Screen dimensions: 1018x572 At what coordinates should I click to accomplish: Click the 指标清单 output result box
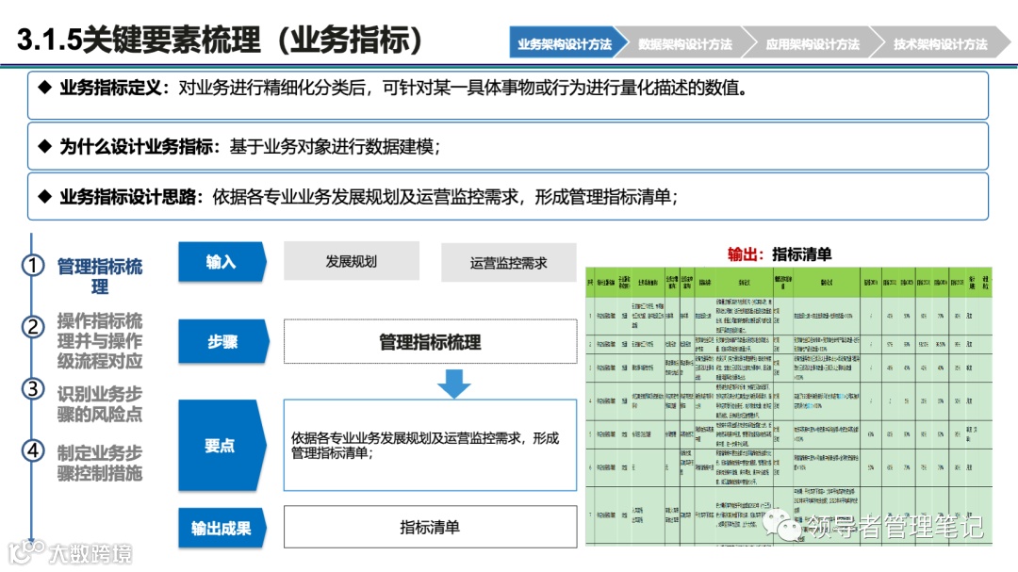(x=430, y=527)
